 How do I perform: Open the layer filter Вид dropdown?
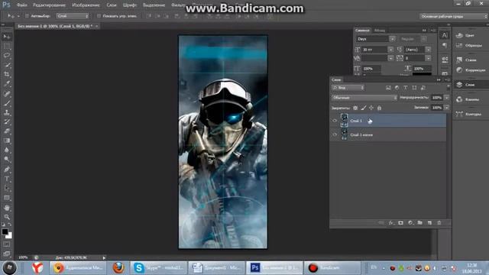pos(348,88)
